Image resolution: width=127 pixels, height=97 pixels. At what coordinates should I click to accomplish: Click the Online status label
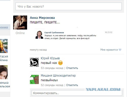tap(20, 33)
